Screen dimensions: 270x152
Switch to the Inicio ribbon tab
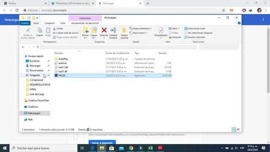[36, 23]
